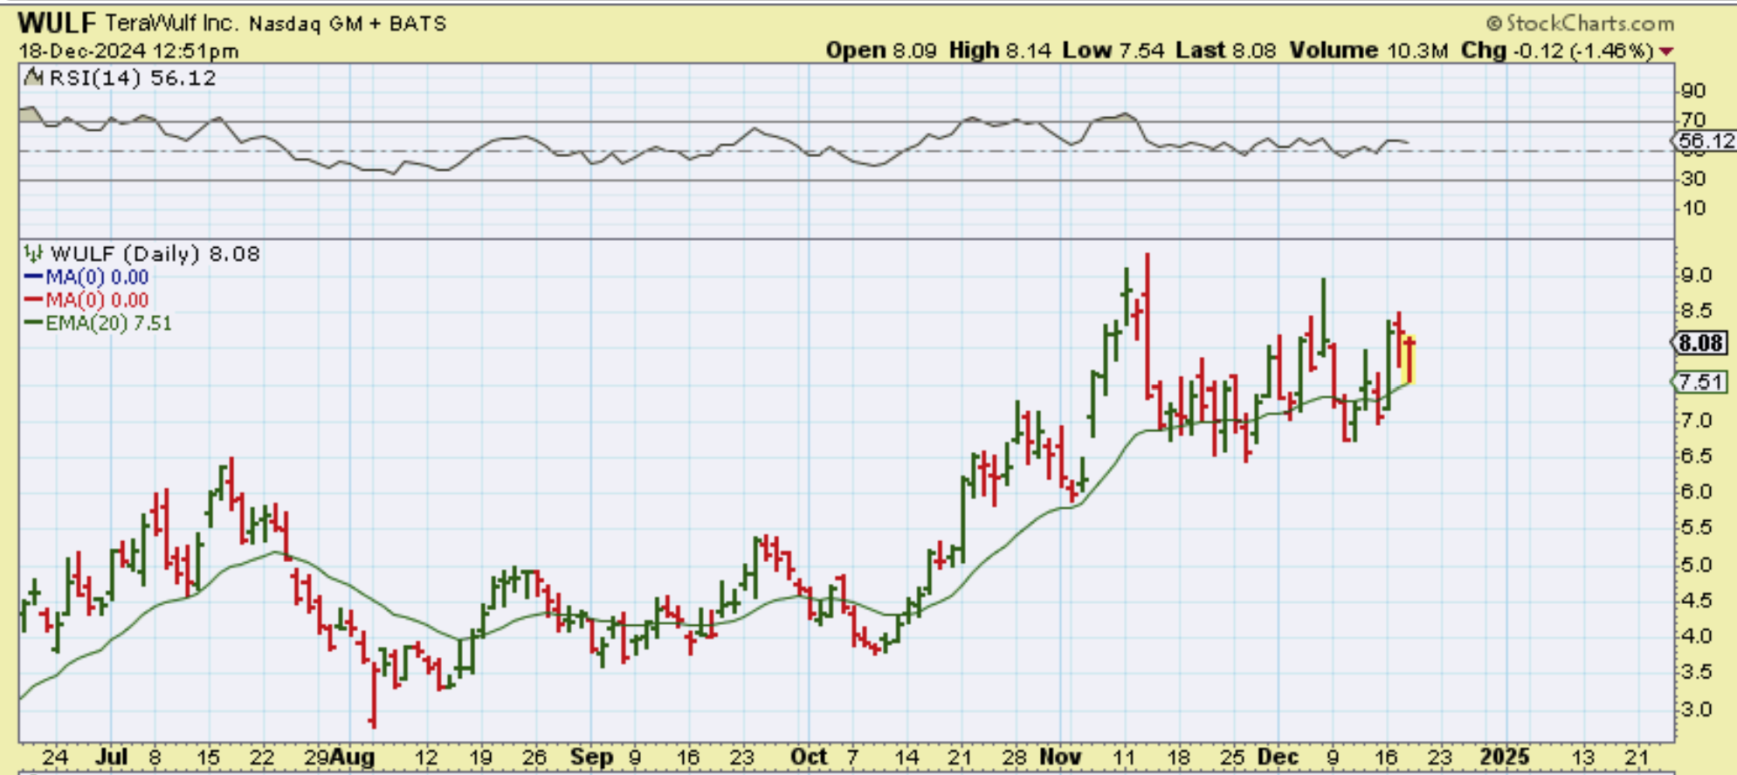Click the Chg -0.12 (-1.46%) value

(1558, 51)
